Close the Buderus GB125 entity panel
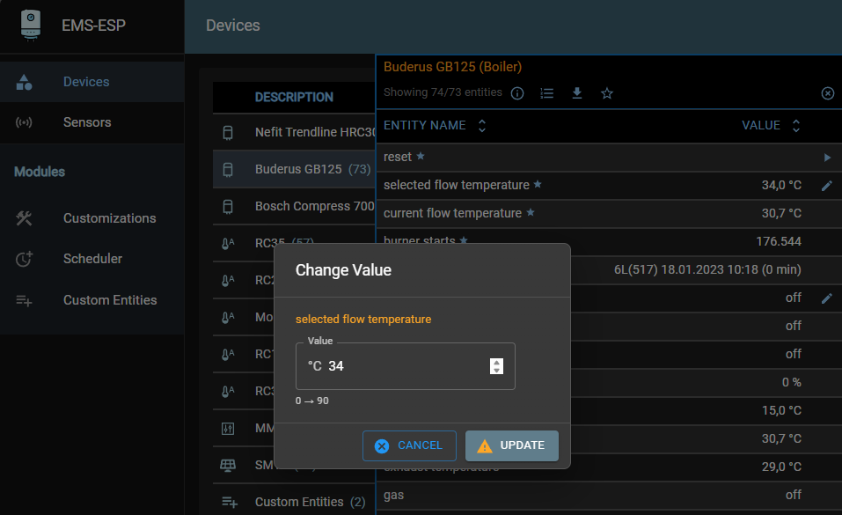This screenshot has width=842, height=515. (x=827, y=93)
